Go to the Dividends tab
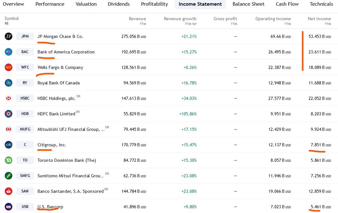Screen dimensions: 338x213 [119, 4]
